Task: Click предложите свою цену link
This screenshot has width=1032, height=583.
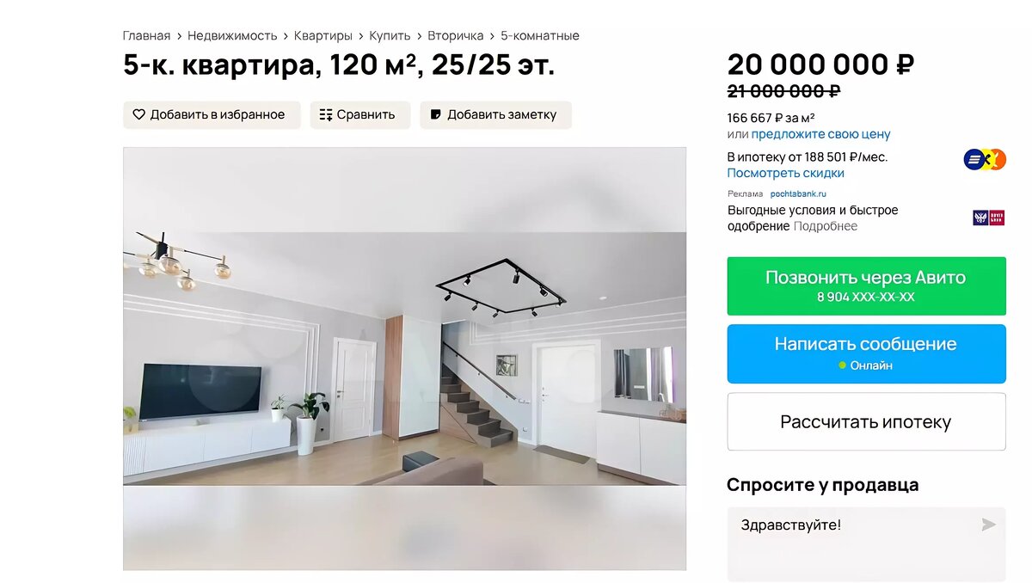Action: tap(820, 134)
